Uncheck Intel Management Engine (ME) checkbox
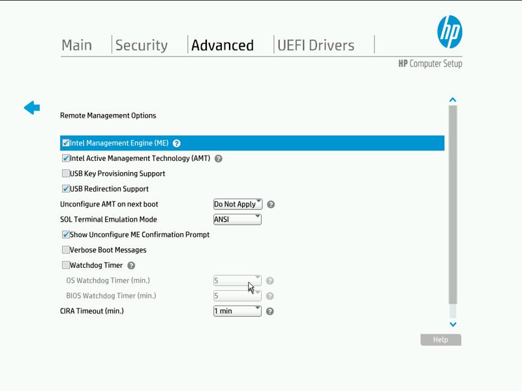522x391 pixels. pos(66,143)
